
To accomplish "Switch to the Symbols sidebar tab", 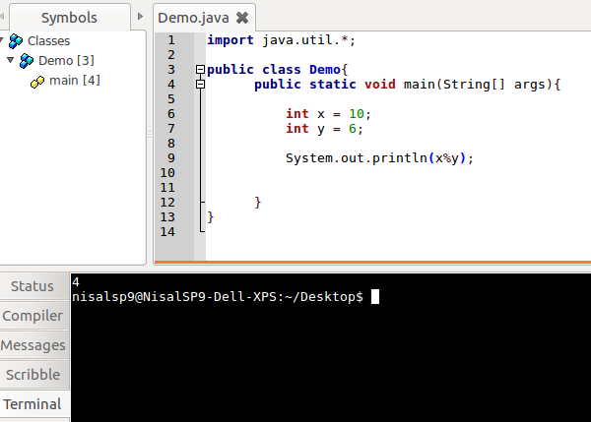I will point(69,18).
